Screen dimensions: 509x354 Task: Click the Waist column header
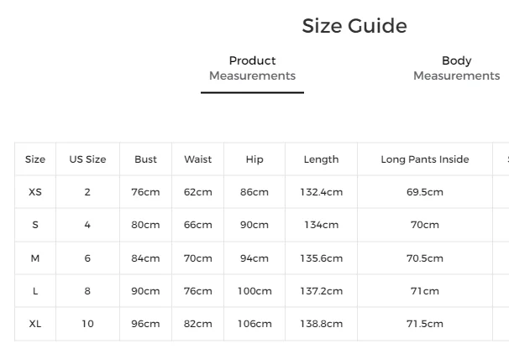point(198,159)
